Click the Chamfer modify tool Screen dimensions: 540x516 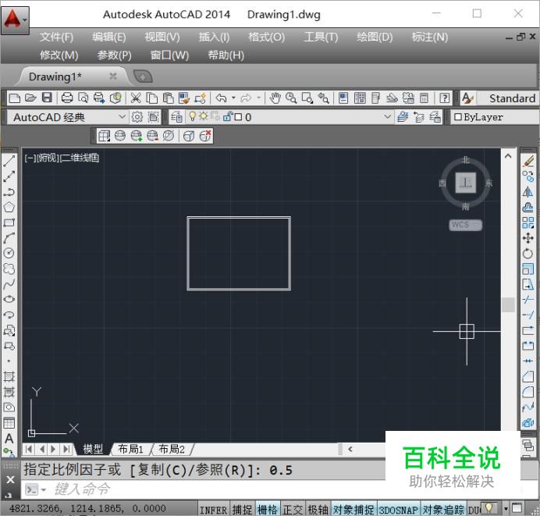[x=528, y=376]
